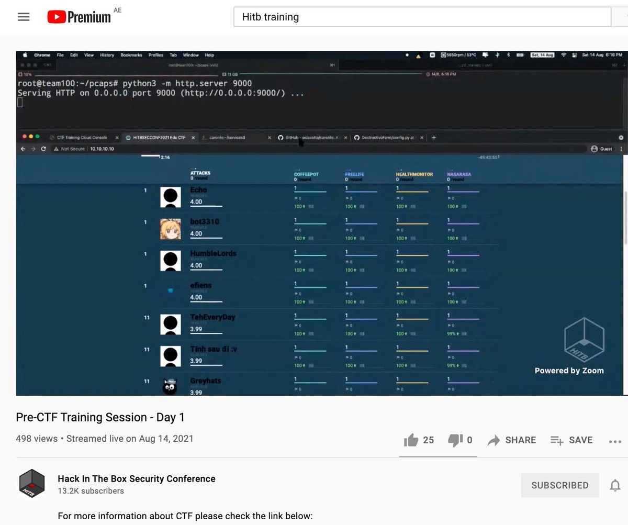Click the clock Sat 14 Aug 6:16 PM

602,55
